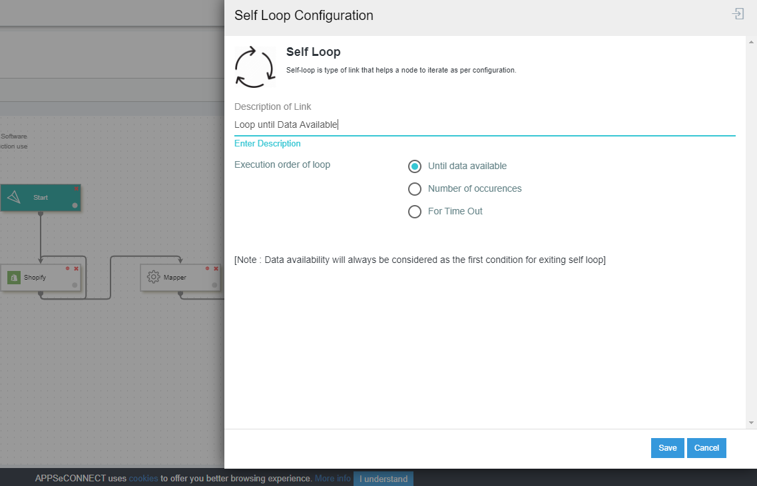Click the Self Loop circular arrows icon
757x486 pixels.
coord(254,67)
